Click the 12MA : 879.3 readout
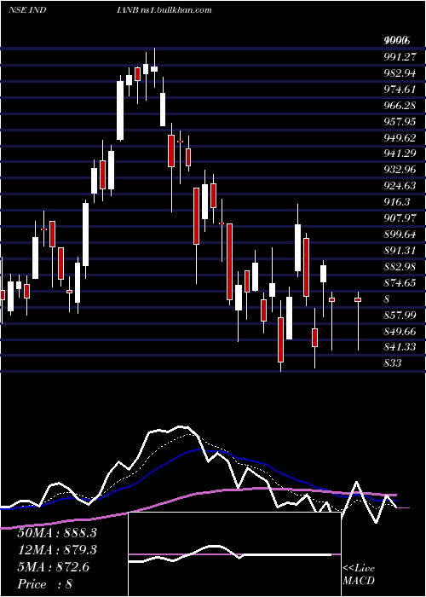This screenshot has width=426, height=597. (56, 550)
